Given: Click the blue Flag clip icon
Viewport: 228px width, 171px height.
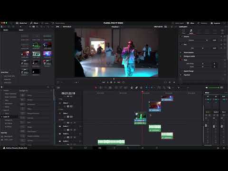Looking at the screenshot, I should 146,87.
